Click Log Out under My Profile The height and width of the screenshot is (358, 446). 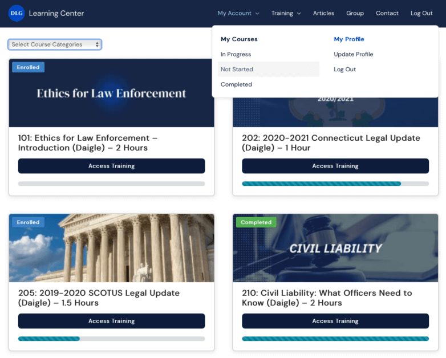[x=344, y=69]
